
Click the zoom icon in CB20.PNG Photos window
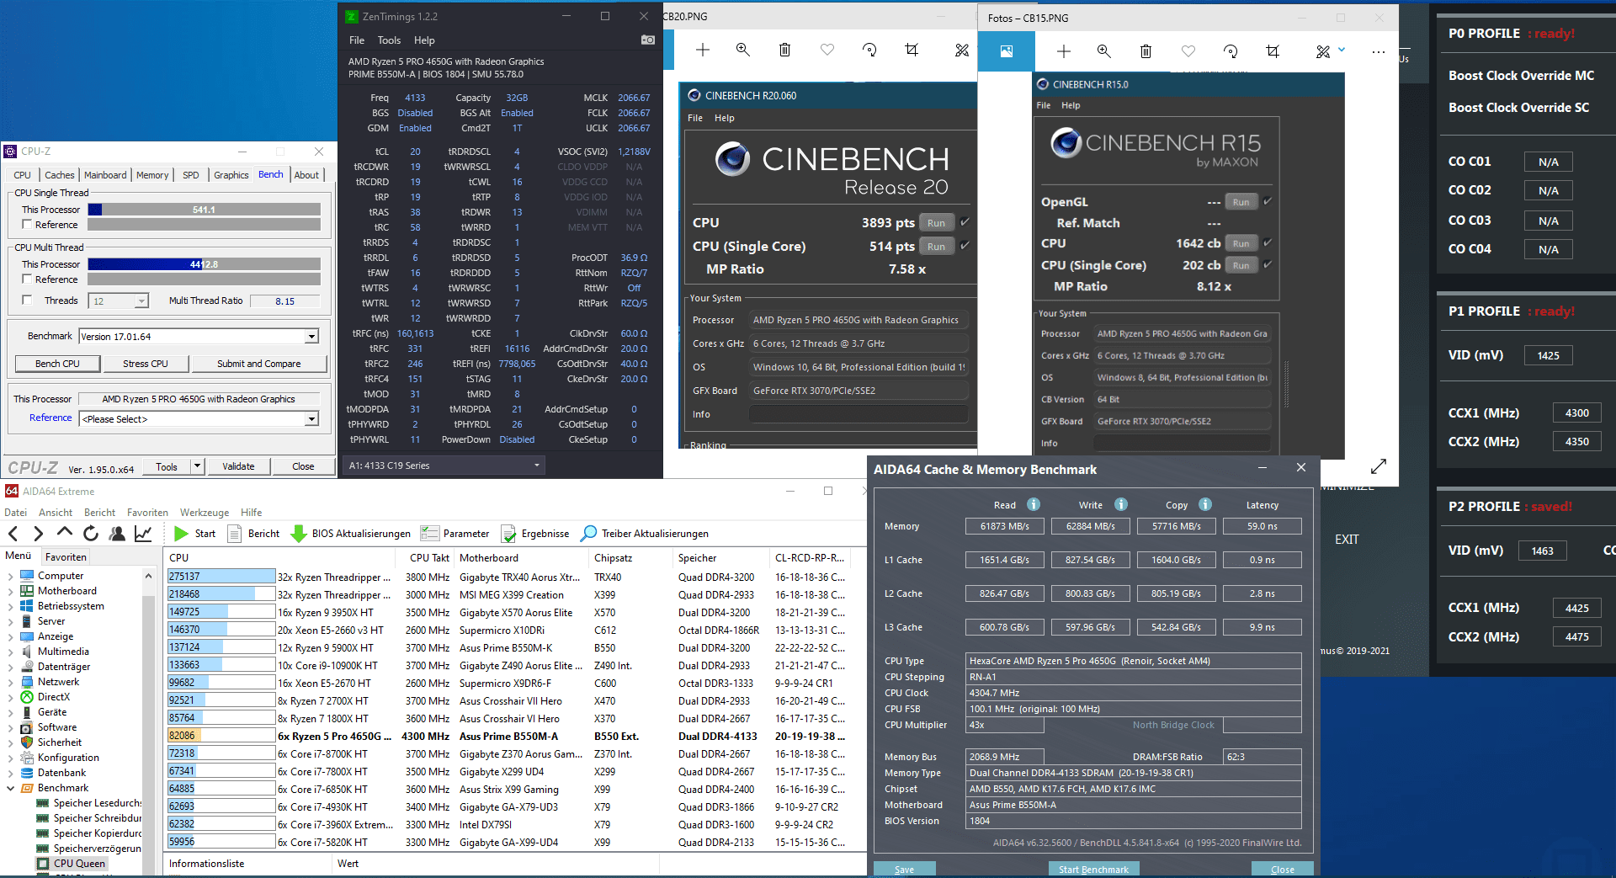pyautogui.click(x=742, y=50)
